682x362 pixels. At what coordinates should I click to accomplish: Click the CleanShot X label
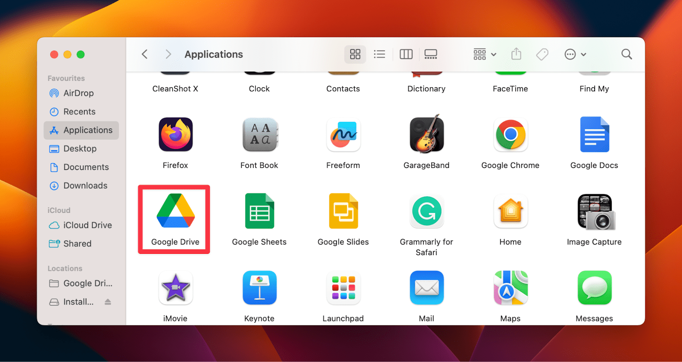175,89
